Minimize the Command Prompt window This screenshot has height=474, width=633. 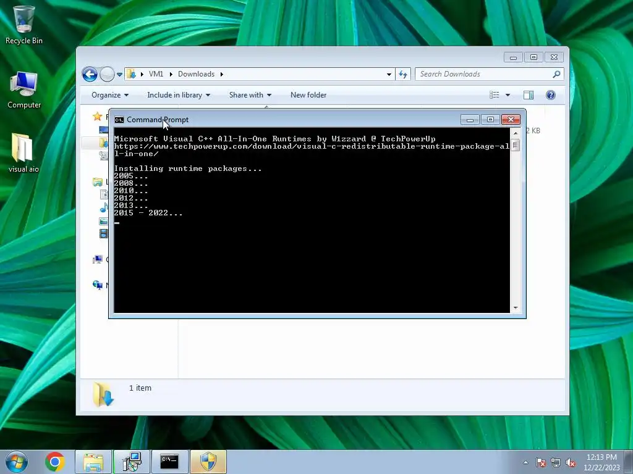click(x=470, y=120)
